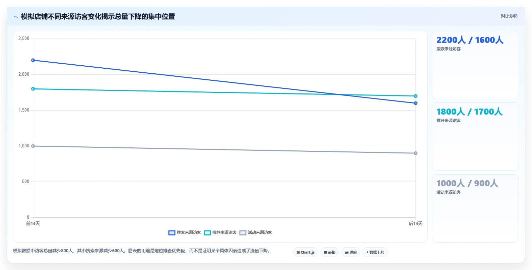Click the activity-source data point at 前14天
The width and height of the screenshot is (532, 270).
33,146
